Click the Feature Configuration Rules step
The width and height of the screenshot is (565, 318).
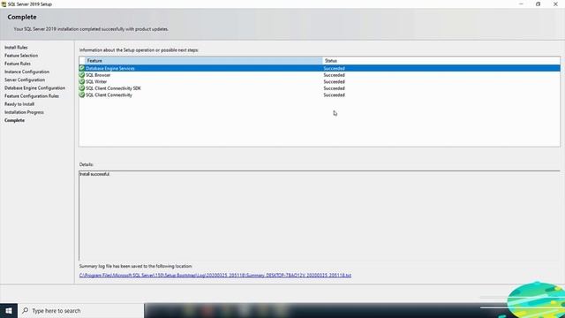click(x=32, y=96)
